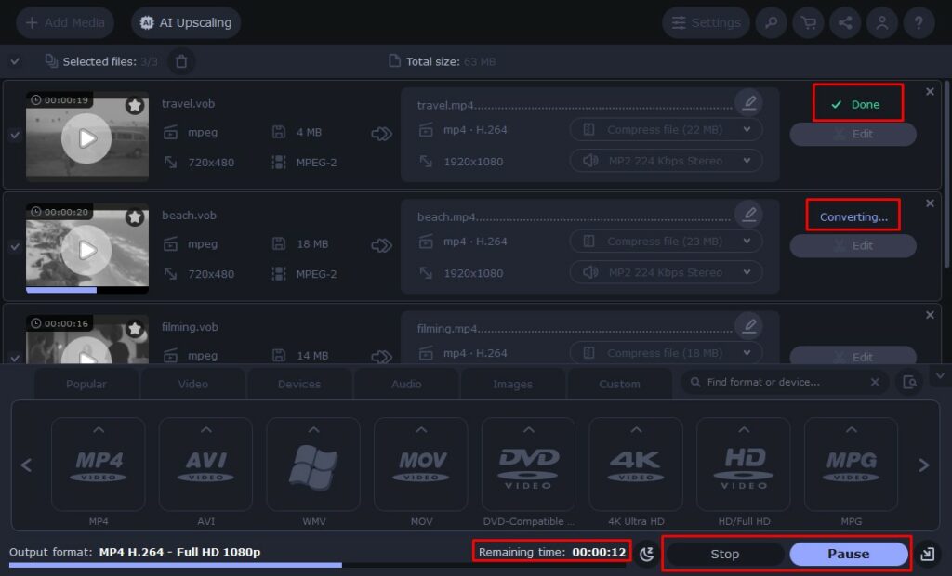Uncheck beach.vob in the file list
Image resolution: width=952 pixels, height=576 pixels.
pos(14,246)
